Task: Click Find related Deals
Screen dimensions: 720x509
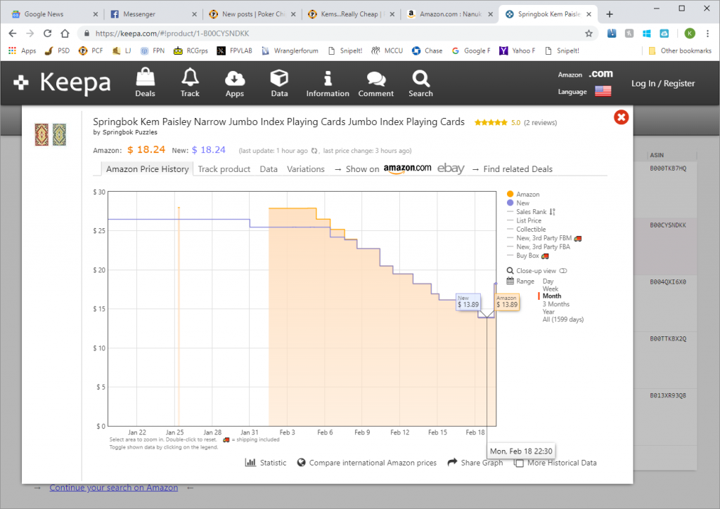Action: click(518, 169)
